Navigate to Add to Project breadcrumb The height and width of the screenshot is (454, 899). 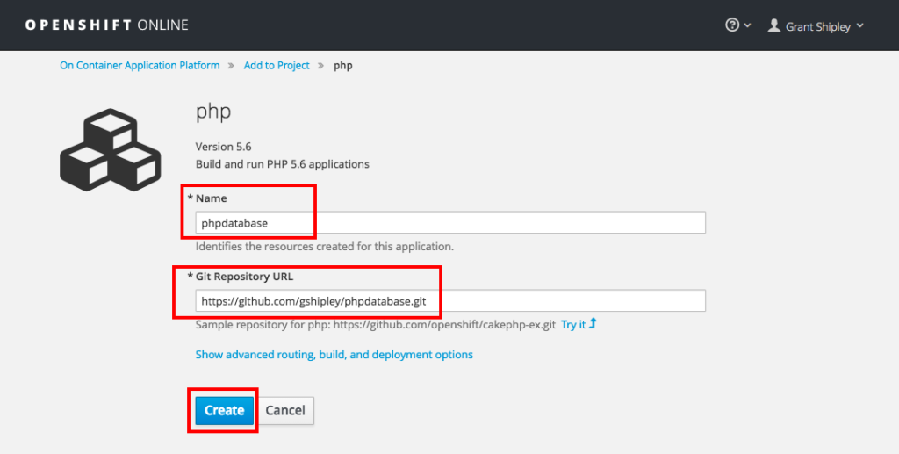[x=277, y=66]
